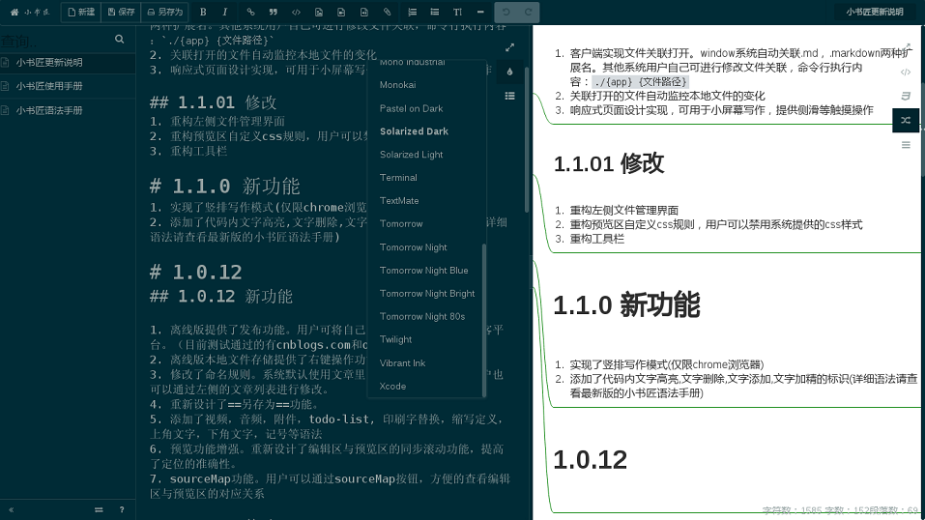Click the editor pane vertical scrollbar
This screenshot has width=925, height=520.
(x=527, y=140)
